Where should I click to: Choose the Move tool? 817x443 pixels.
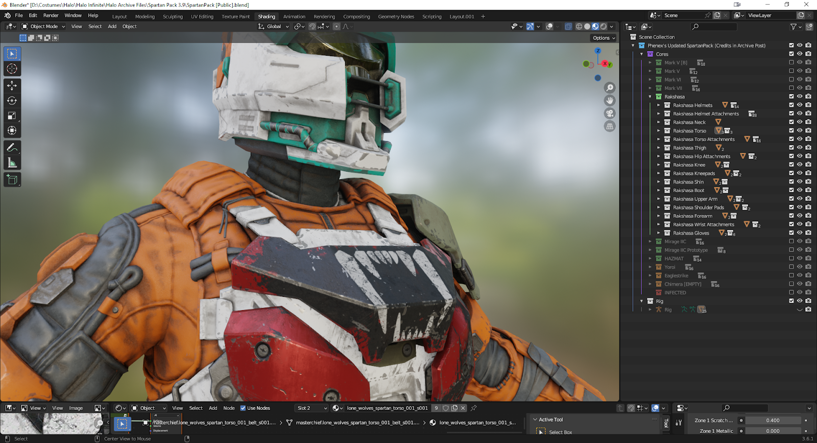(x=12, y=86)
